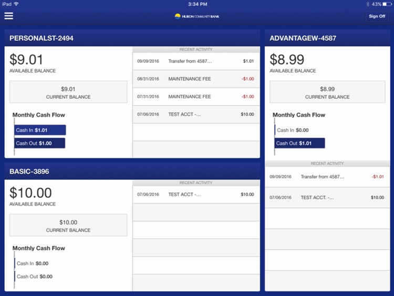Tap Recent Activity header in PERSONALST-2494
Screen dimensions: 394x296
click(x=196, y=49)
